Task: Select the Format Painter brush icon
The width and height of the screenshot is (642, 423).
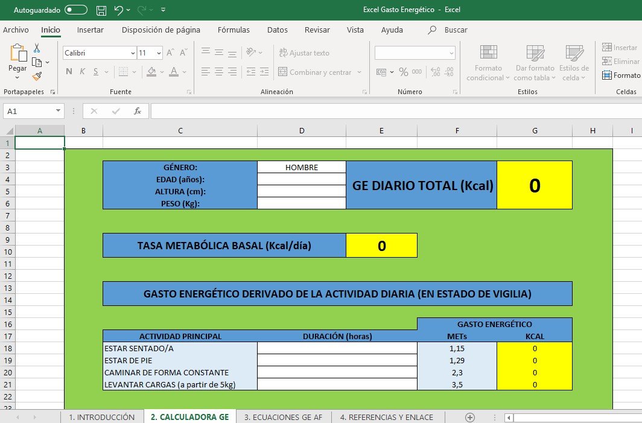Action: [x=37, y=76]
